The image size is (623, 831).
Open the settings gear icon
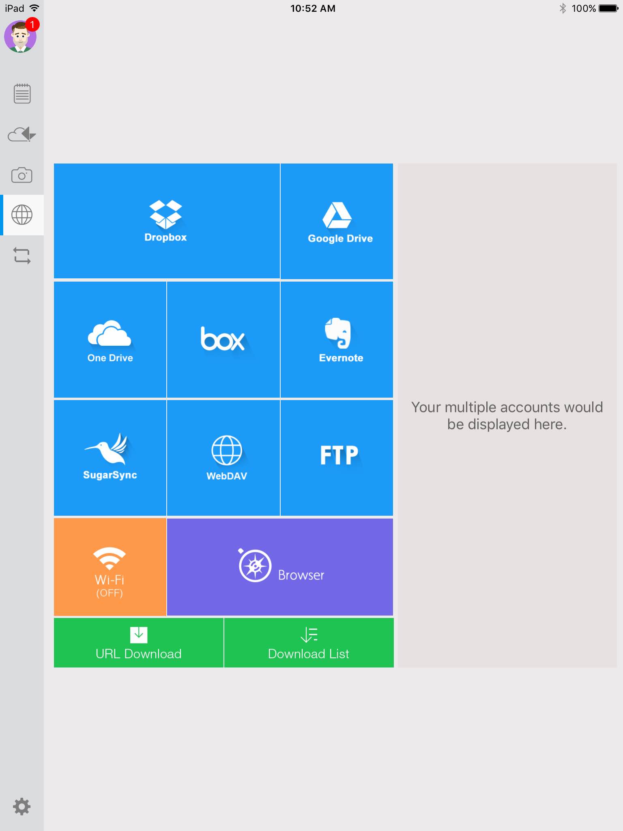point(22,806)
